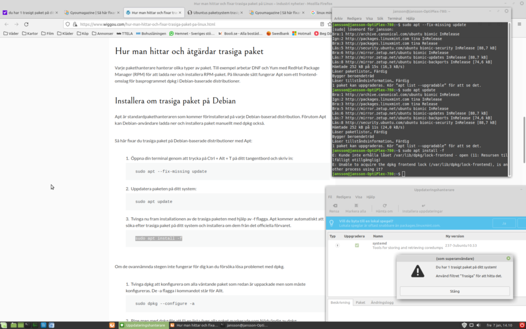The height and width of the screenshot is (329, 526).
Task: Uncheck the systemd upgrade checkbox
Action: click(x=357, y=246)
